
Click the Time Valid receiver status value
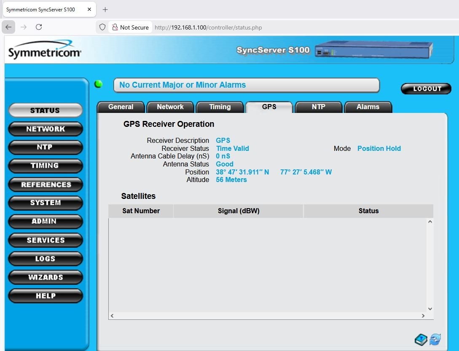(232, 148)
